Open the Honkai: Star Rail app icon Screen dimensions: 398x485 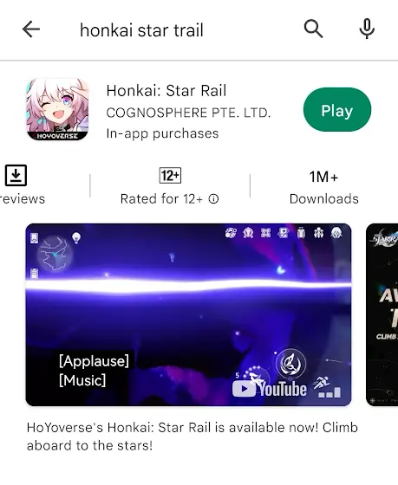pyautogui.click(x=57, y=109)
